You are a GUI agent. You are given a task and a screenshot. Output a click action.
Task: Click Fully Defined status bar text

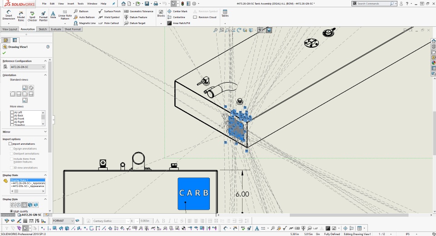[x=332, y=234]
